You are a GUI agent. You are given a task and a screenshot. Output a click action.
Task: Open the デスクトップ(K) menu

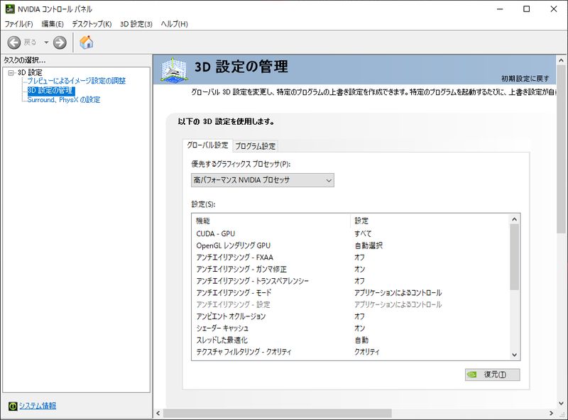(92, 24)
